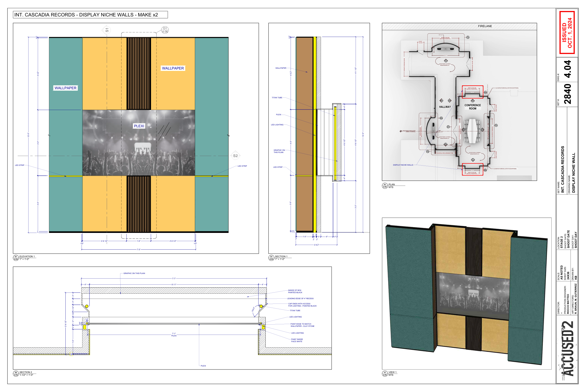This screenshot has width=585, height=390.
Task: Select the left teal WALLPAPER label
Action: pyautogui.click(x=65, y=88)
